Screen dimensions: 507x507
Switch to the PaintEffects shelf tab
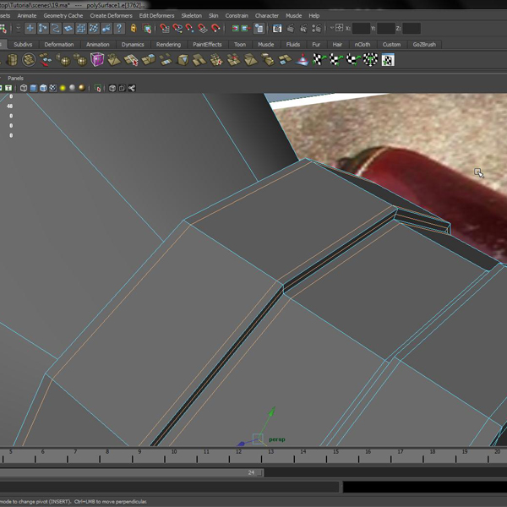click(x=207, y=44)
